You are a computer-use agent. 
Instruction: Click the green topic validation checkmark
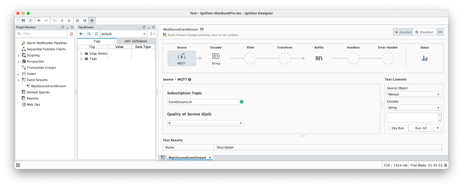[242, 102]
